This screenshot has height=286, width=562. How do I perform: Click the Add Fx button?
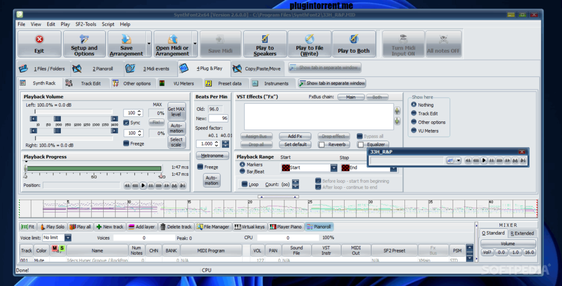click(295, 136)
